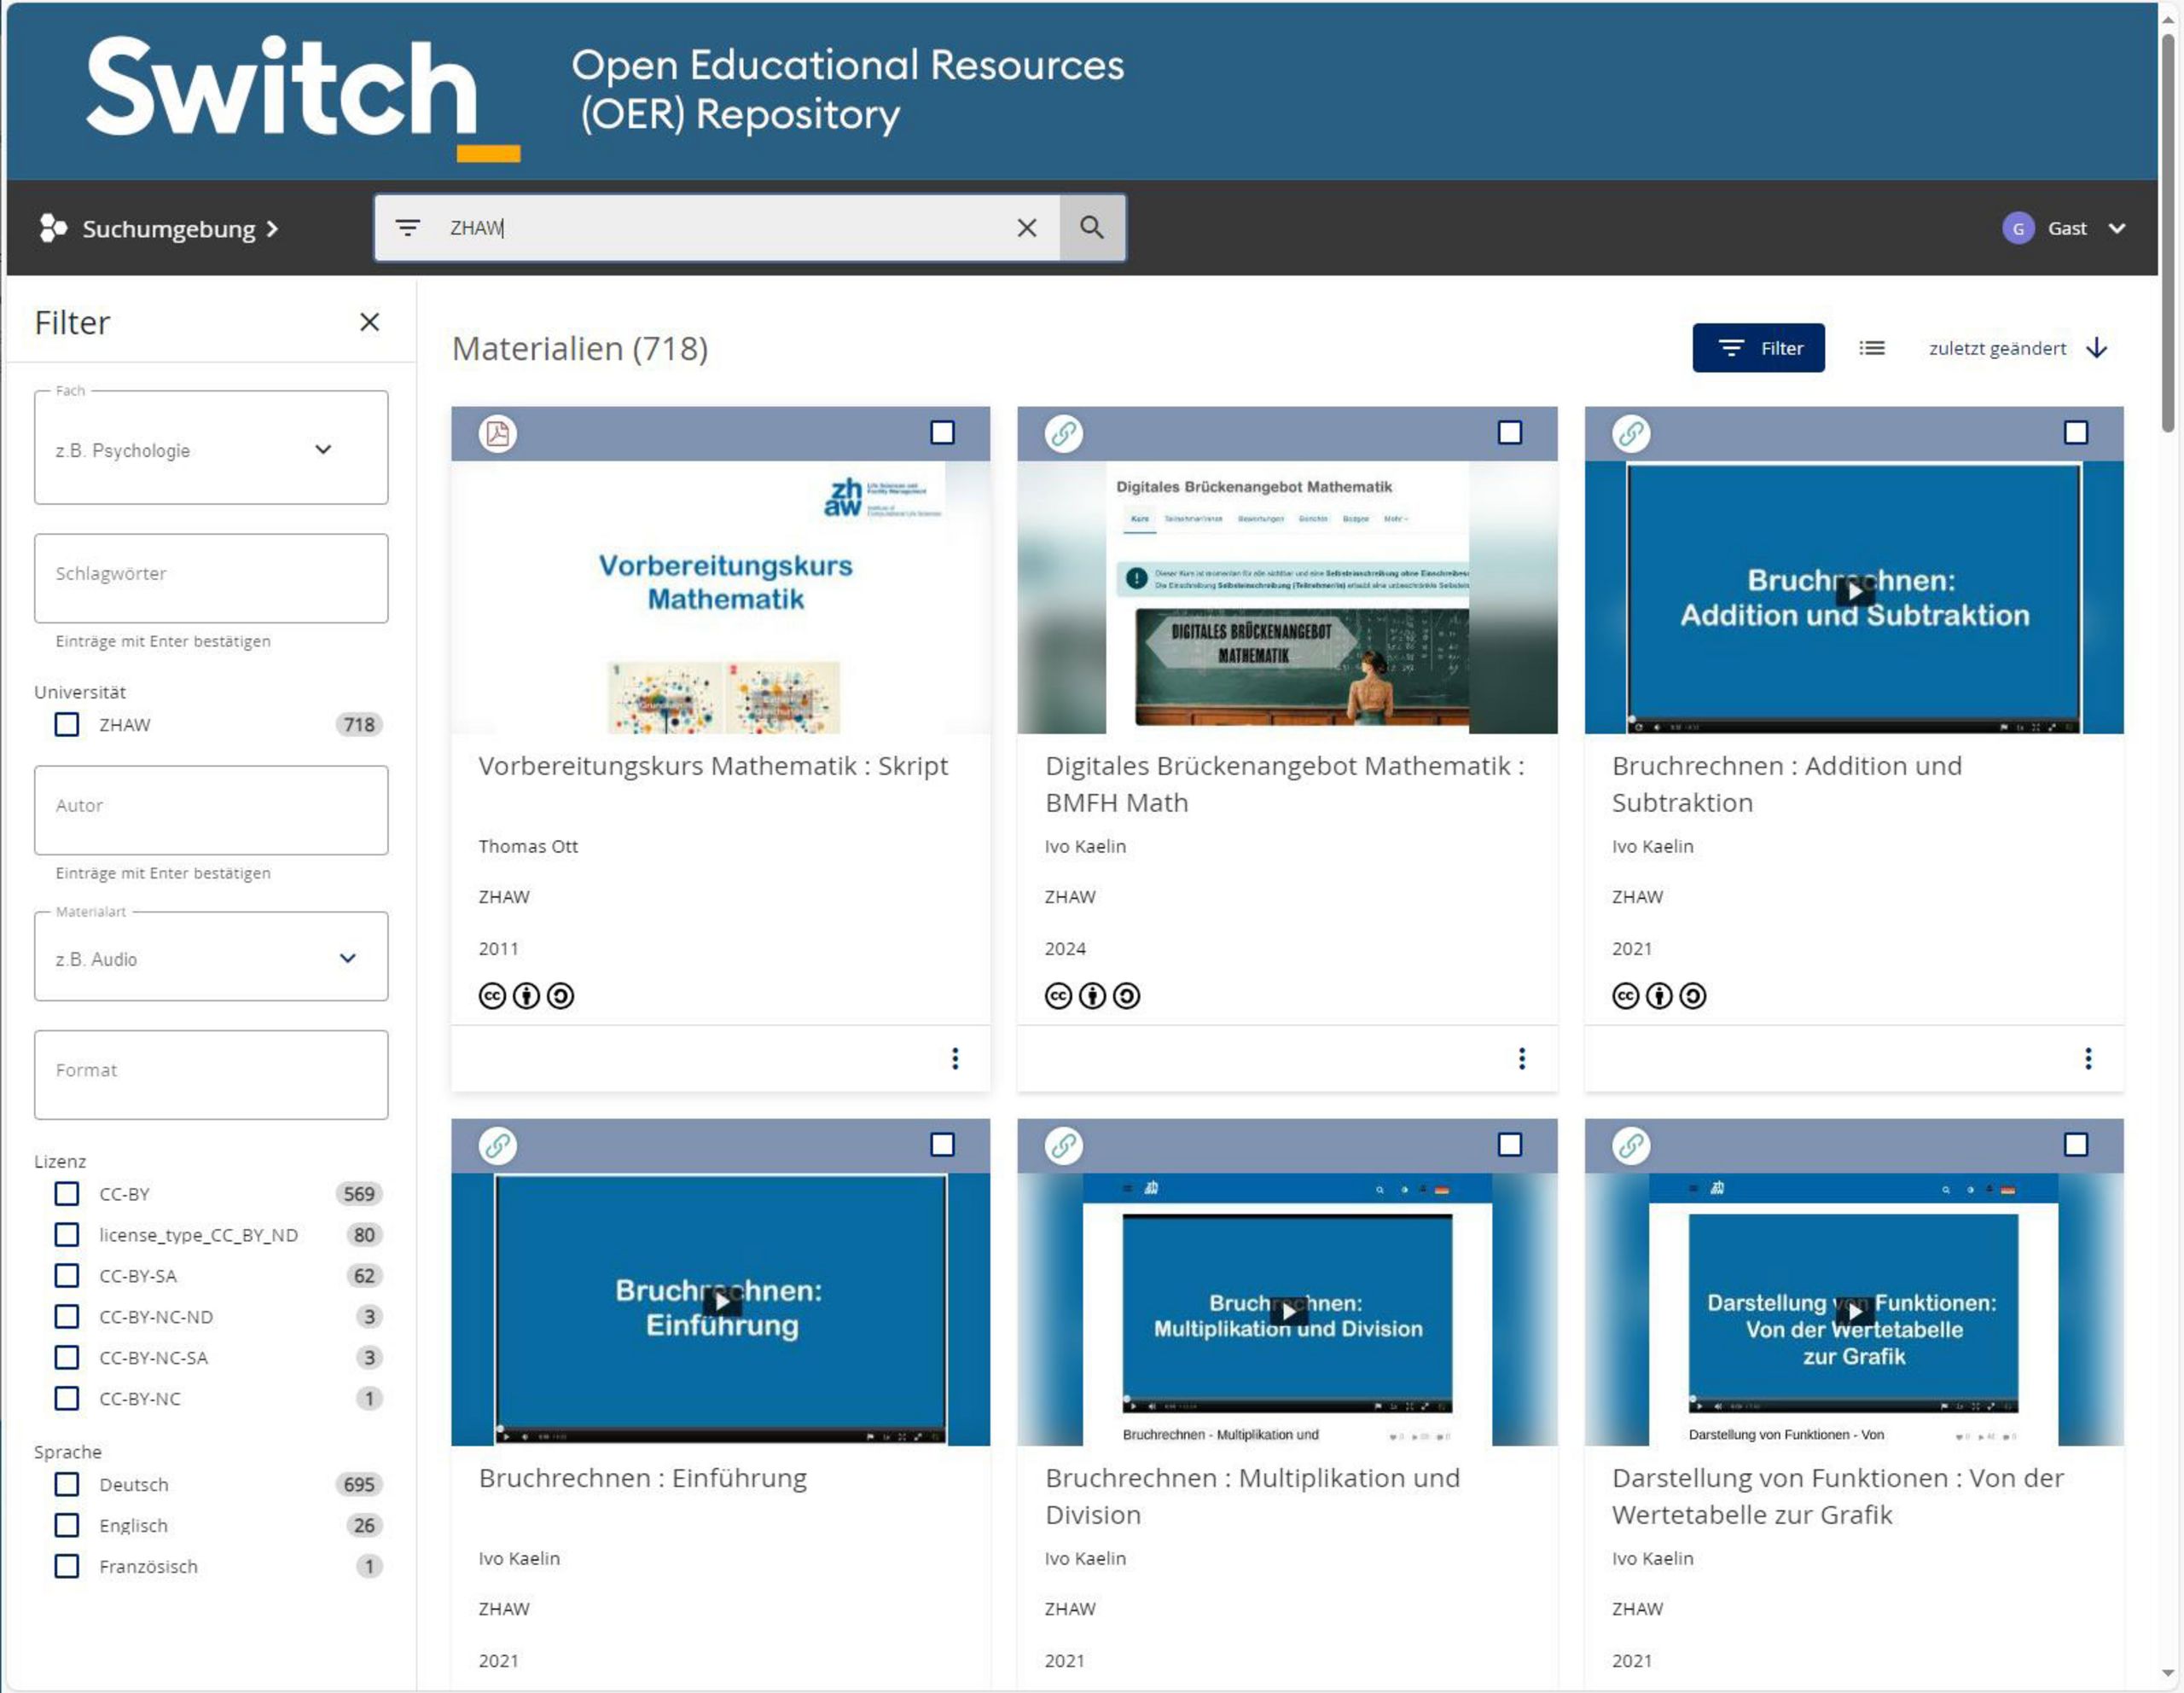Click the blue Filter button
Screen dimensions: 2184x1693
coord(1758,348)
